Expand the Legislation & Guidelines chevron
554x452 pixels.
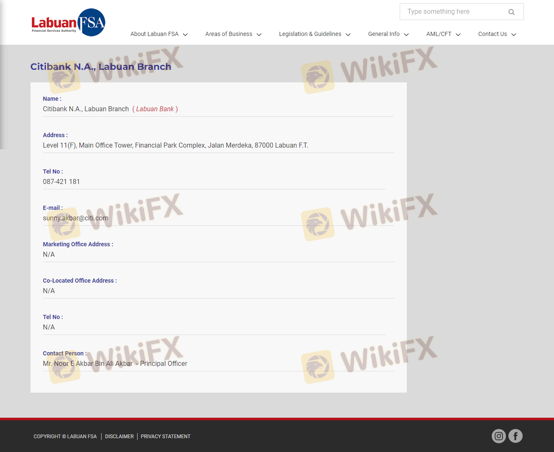348,34
